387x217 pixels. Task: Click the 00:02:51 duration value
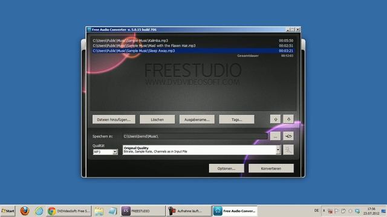point(286,46)
